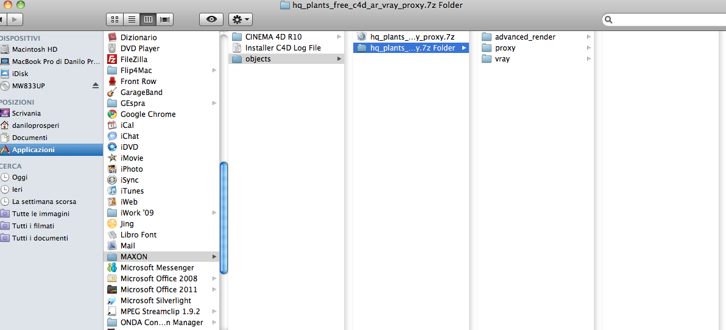The image size is (726, 330).
Task: Select the Dizionario application
Action: [x=138, y=38]
